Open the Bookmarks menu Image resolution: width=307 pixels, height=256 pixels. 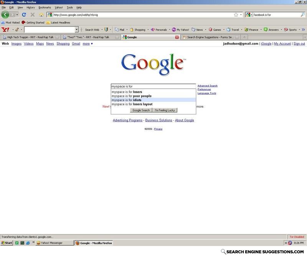tap(45, 7)
